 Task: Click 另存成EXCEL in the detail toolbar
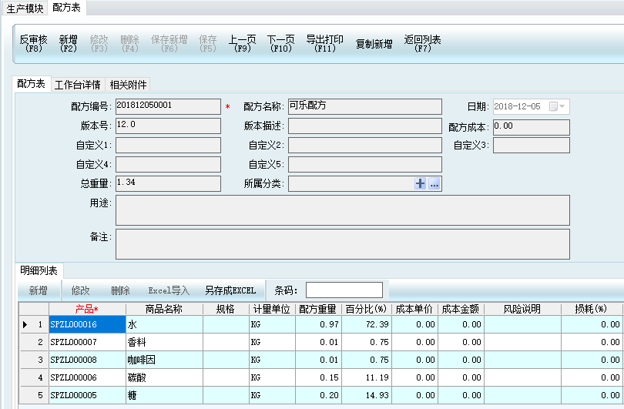pyautogui.click(x=230, y=290)
